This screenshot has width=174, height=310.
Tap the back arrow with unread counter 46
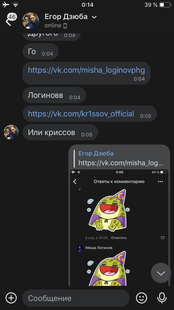[11, 20]
